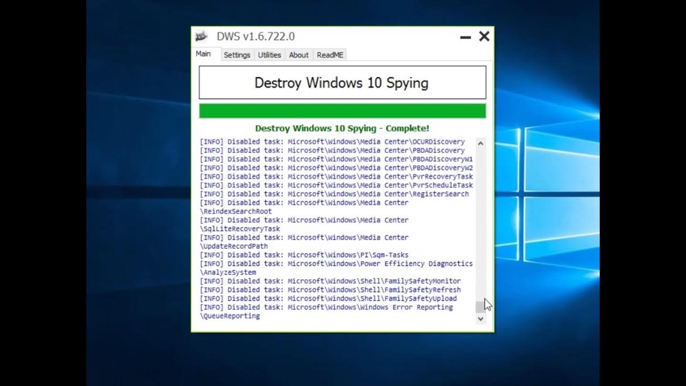The height and width of the screenshot is (386, 686).
Task: Click the FamilySafetyUpload log line
Action: click(329, 299)
